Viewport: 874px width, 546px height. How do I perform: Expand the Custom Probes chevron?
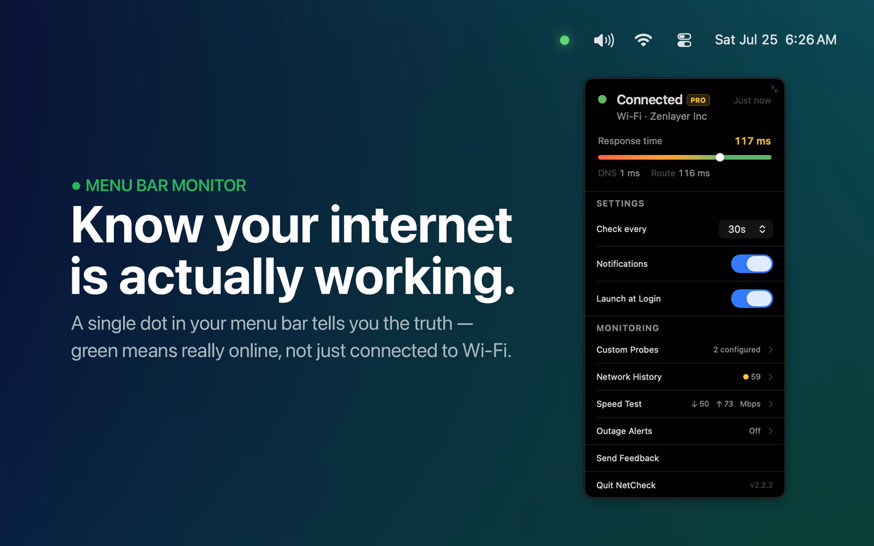click(771, 349)
